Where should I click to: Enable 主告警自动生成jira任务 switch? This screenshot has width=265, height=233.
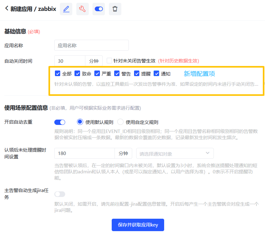(60, 194)
